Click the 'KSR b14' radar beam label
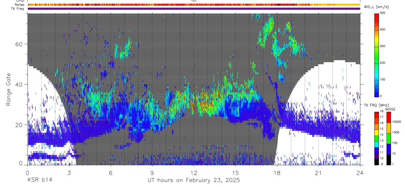 tap(40, 180)
